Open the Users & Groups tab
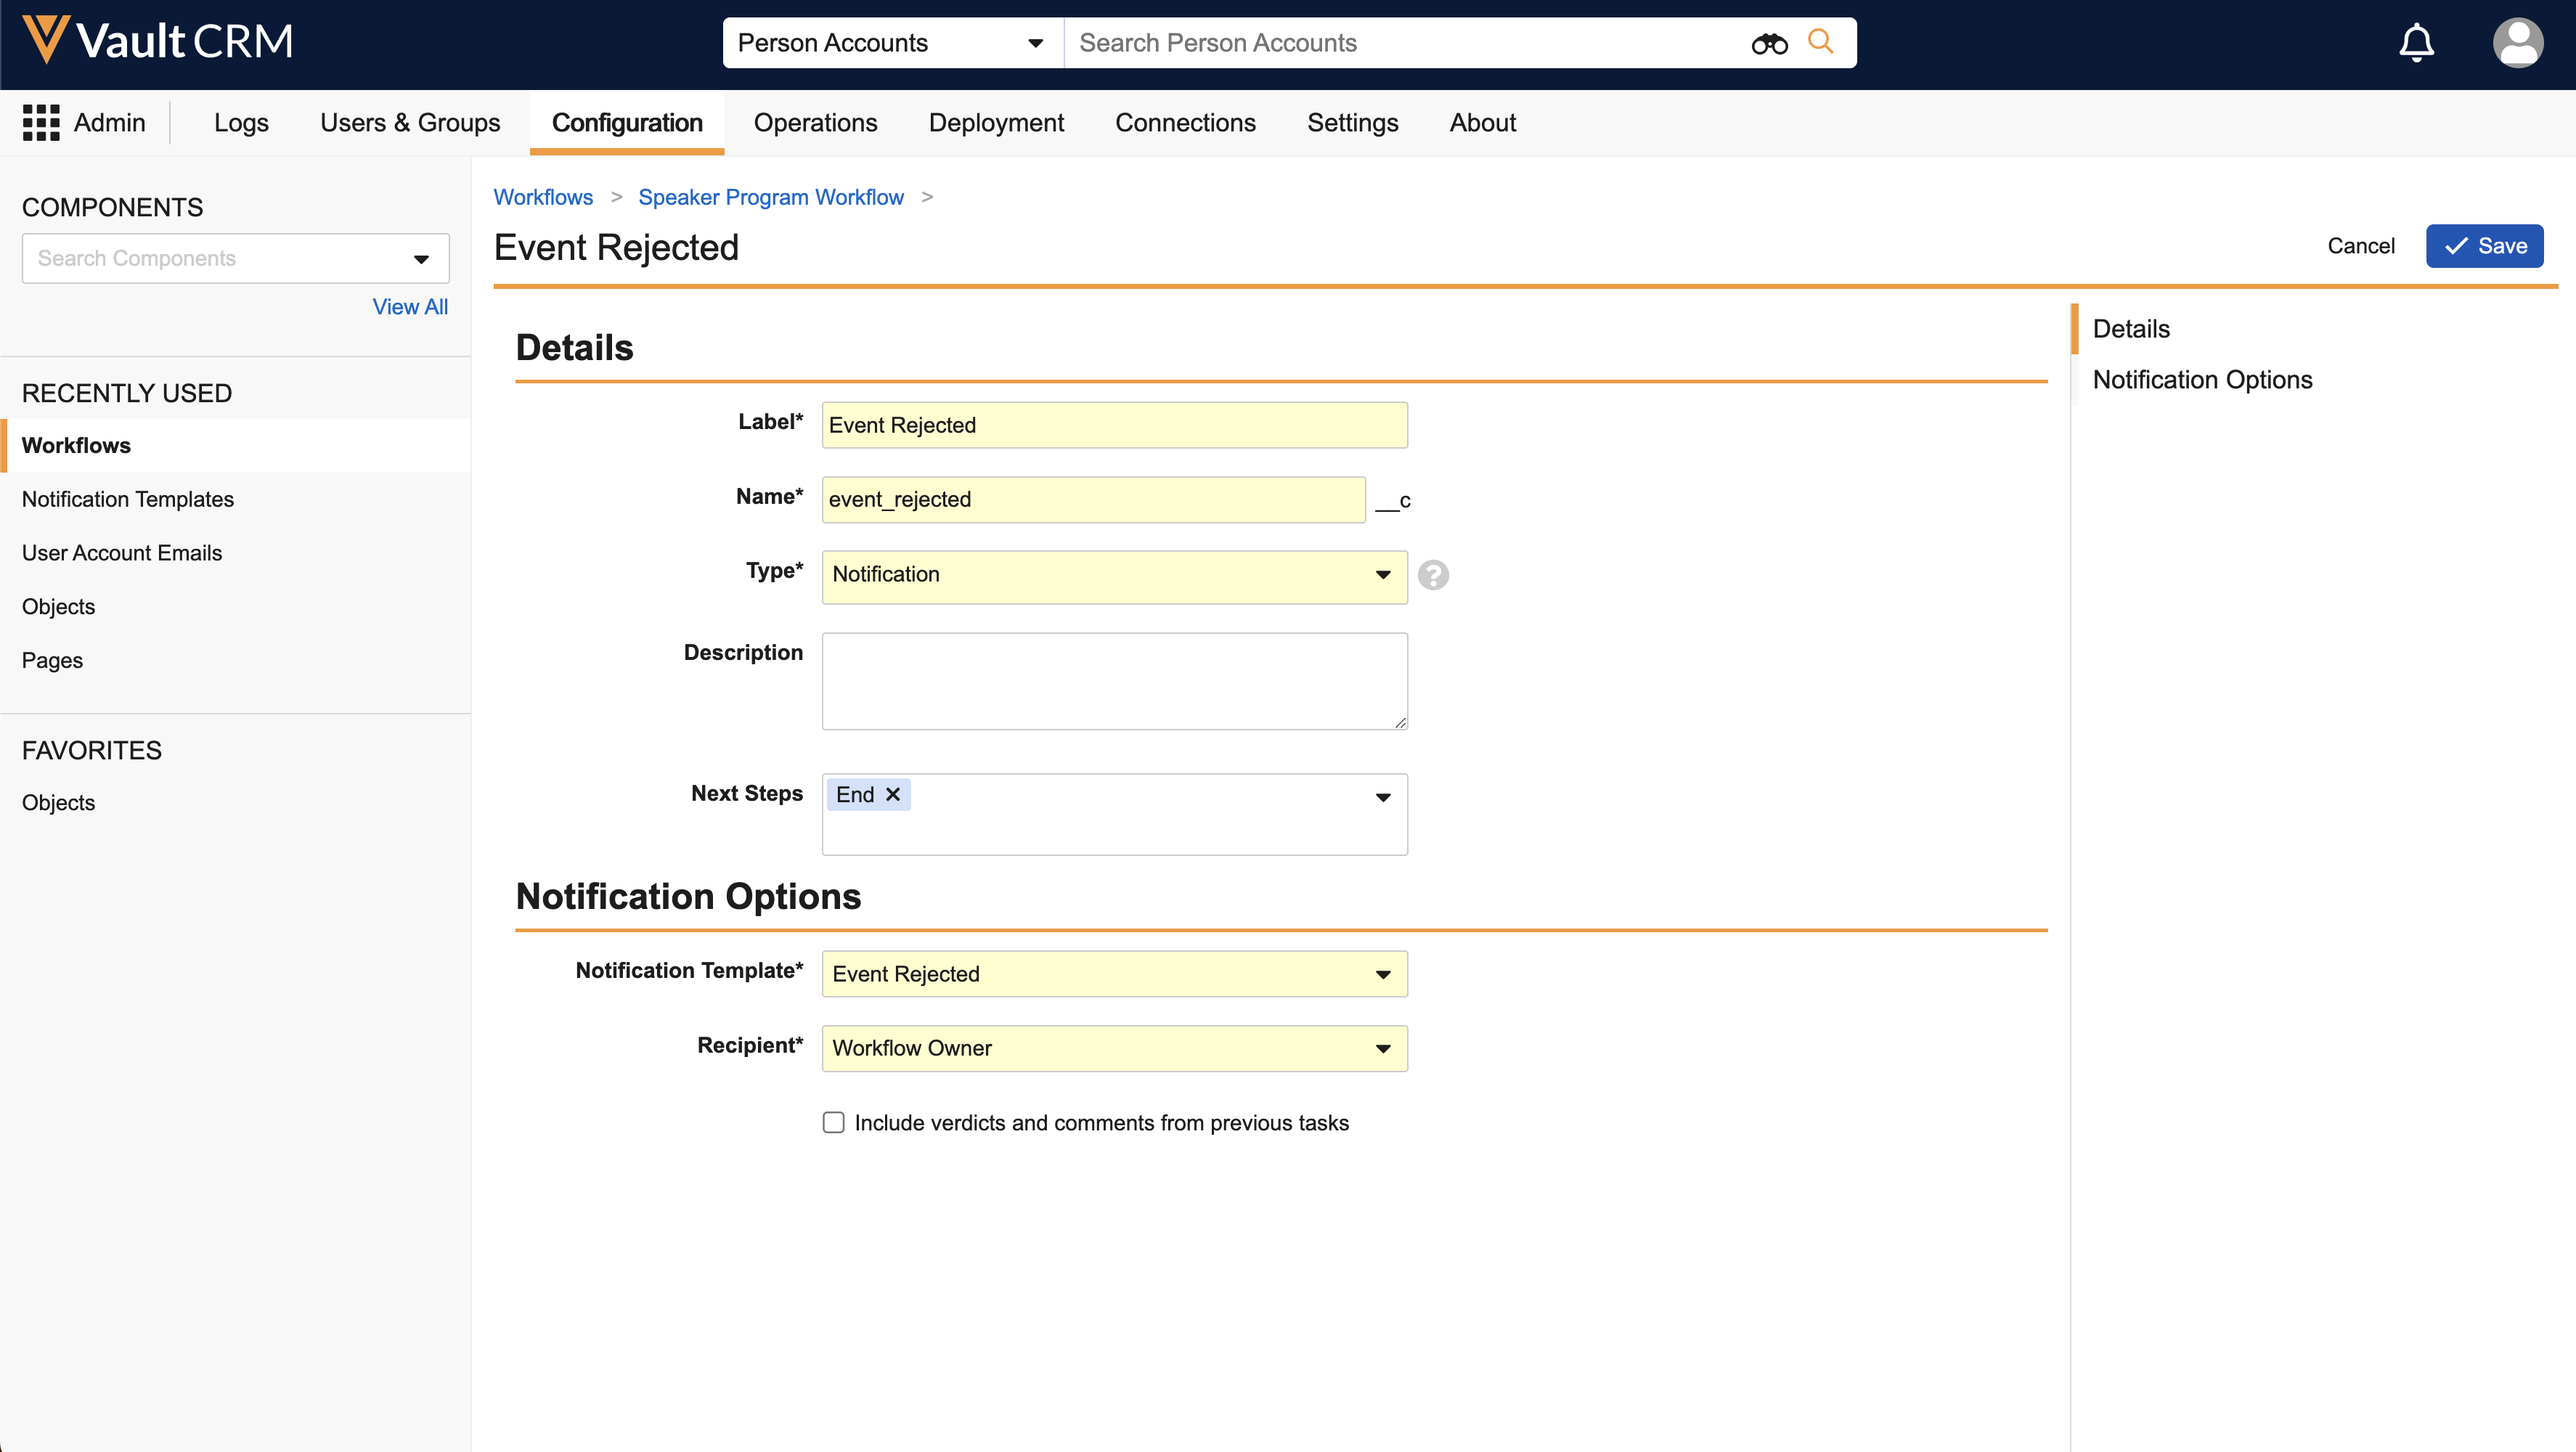Image resolution: width=2576 pixels, height=1452 pixels. point(410,122)
